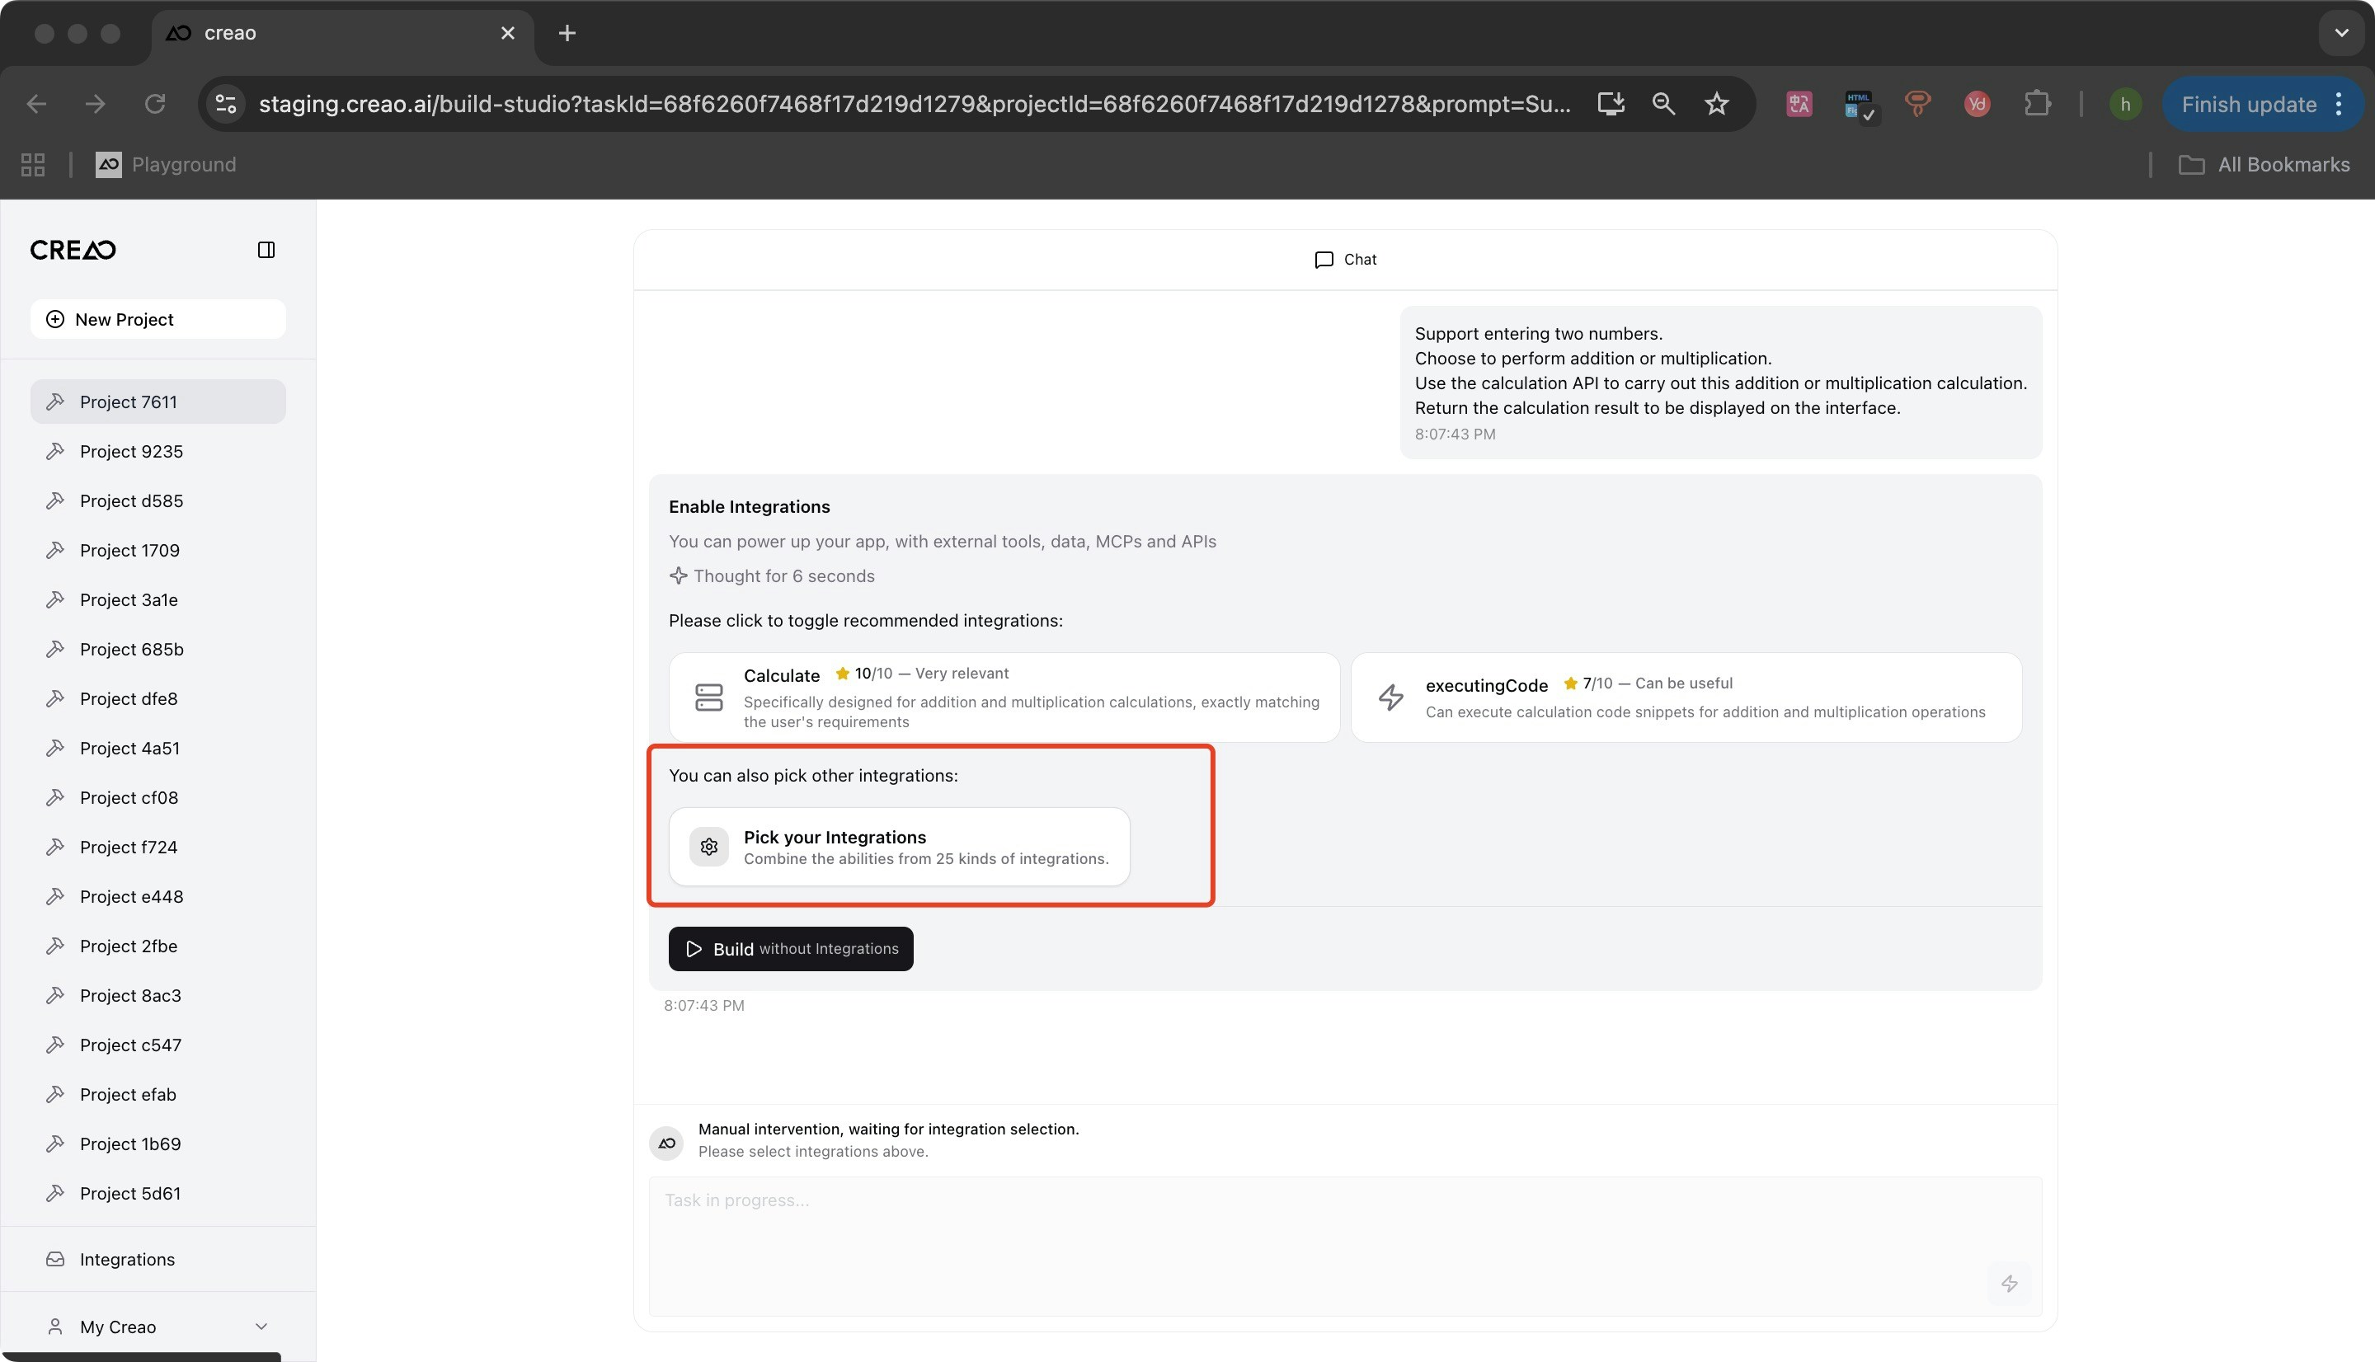Select Project 9235 in the sidebar

[x=131, y=451]
